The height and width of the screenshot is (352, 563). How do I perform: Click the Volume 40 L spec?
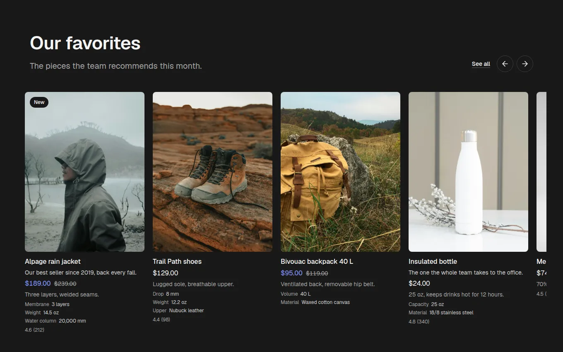click(296, 294)
